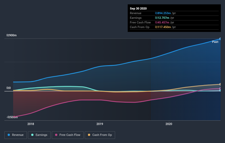225x143 pixels.
Task: Click the ₪117.450m cash from op value
Action: coord(163,27)
